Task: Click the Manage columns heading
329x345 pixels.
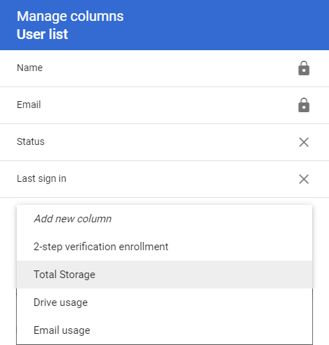Action: 70,16
